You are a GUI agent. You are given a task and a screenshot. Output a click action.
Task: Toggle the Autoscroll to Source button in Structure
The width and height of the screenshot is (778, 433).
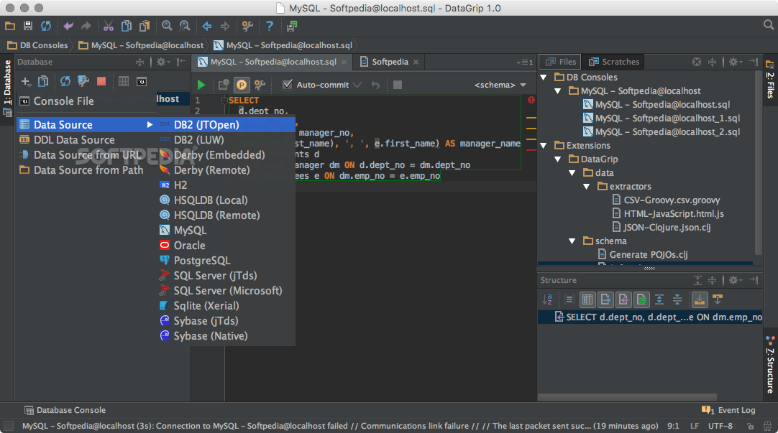click(x=700, y=299)
